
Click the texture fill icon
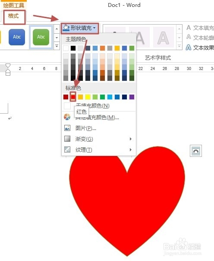click(67, 150)
